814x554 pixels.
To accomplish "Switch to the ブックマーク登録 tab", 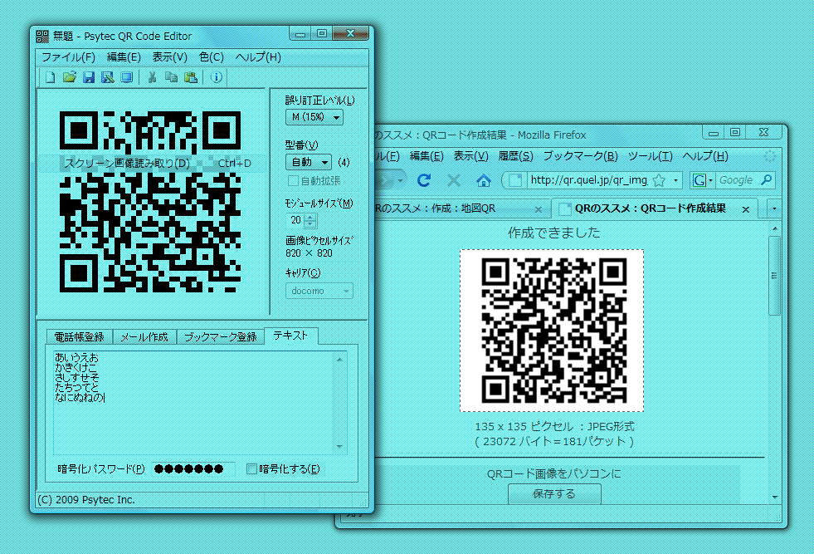I will pos(220,336).
